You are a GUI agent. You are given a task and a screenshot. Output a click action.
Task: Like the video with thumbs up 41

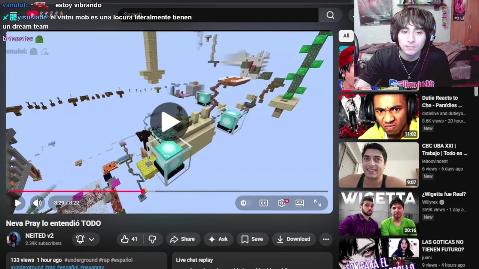point(129,239)
